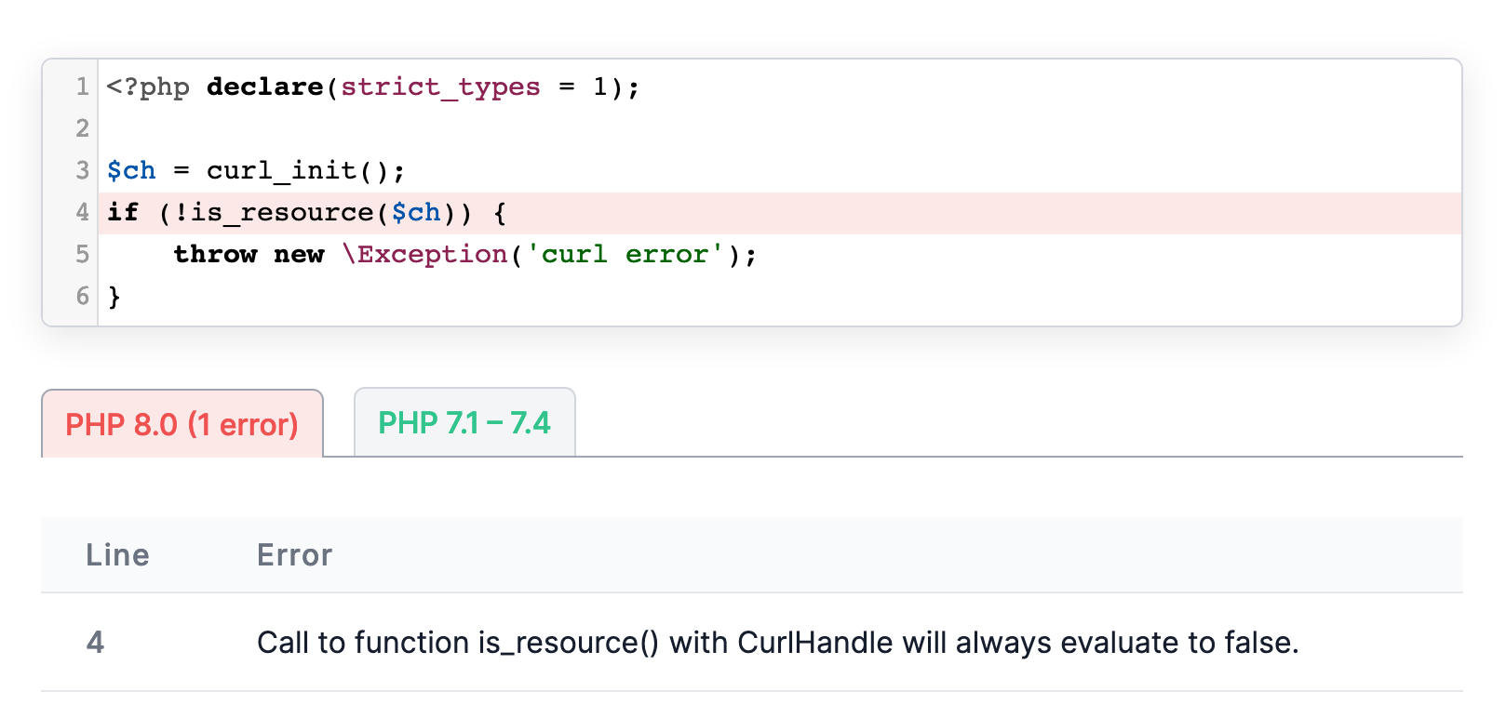Click line number 6 in the gutter
The image size is (1506, 718).
click(x=82, y=297)
